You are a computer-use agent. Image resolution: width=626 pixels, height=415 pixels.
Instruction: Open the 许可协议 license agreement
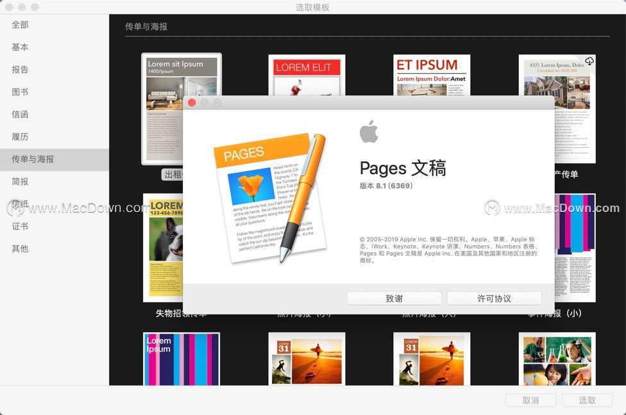click(495, 298)
